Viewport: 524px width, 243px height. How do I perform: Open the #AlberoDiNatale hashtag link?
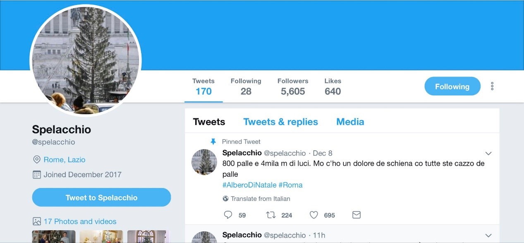249,185
